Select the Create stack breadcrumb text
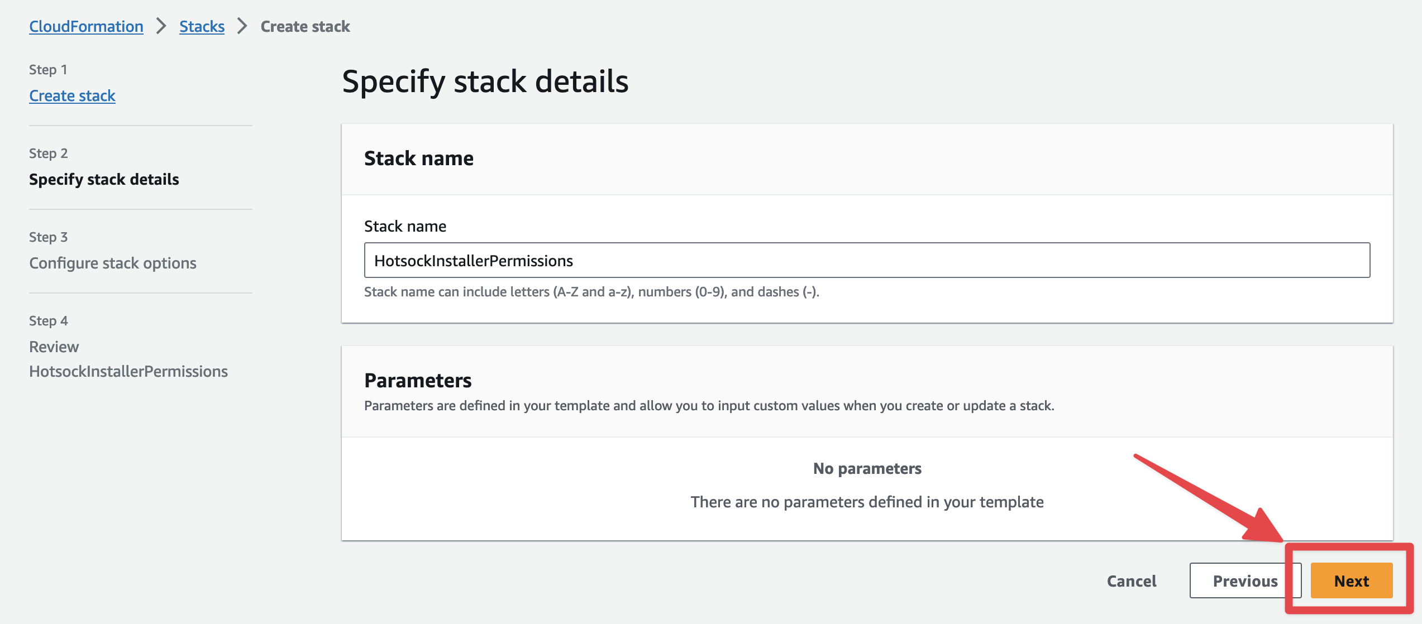Image resolution: width=1422 pixels, height=624 pixels. [305, 26]
